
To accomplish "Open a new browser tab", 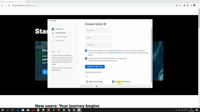I will [28, 2].
